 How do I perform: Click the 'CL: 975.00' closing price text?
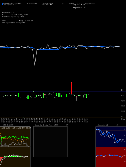(x=47, y=5)
